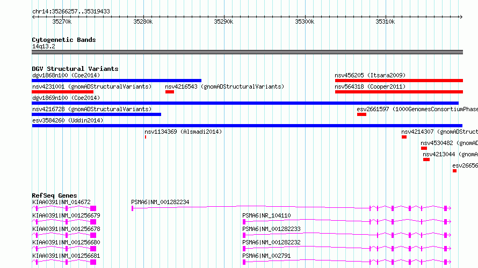
Task: Click the 35310k ruler tick label
Action: (385, 21)
